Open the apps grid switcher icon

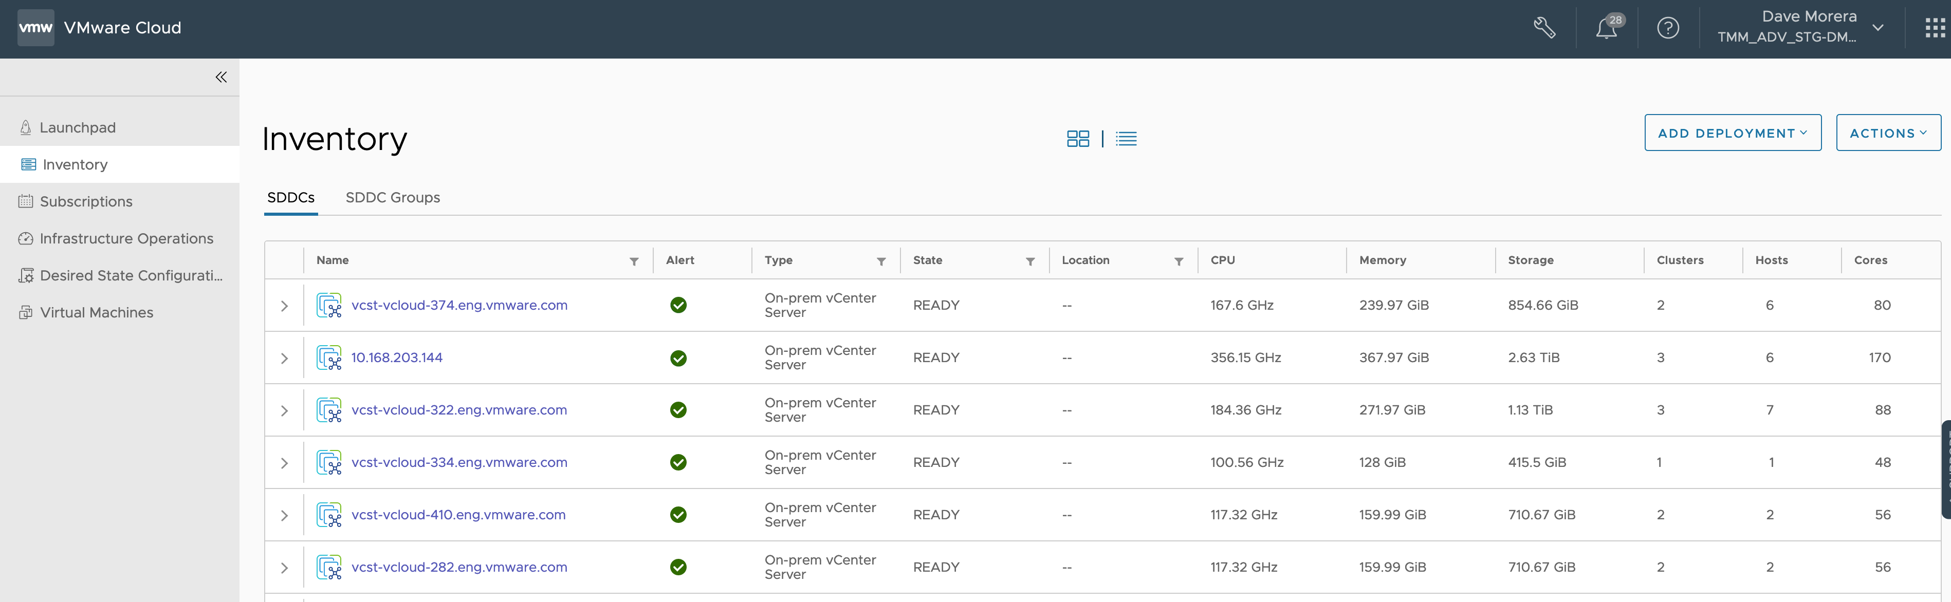1935,28
